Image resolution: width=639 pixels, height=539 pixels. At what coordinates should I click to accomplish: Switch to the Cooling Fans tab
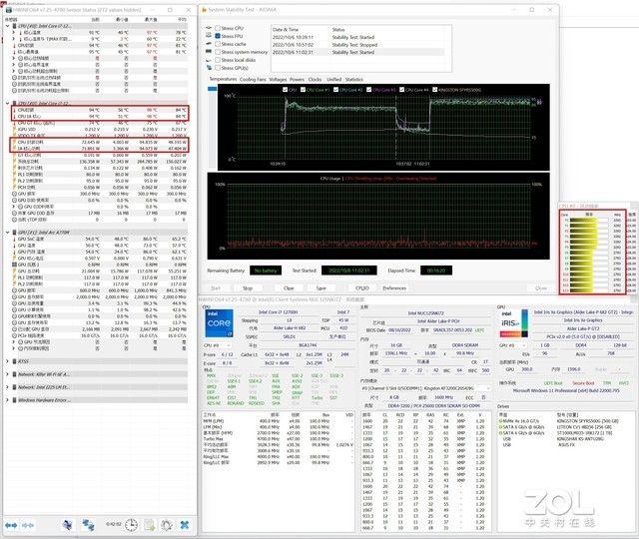[x=254, y=78]
